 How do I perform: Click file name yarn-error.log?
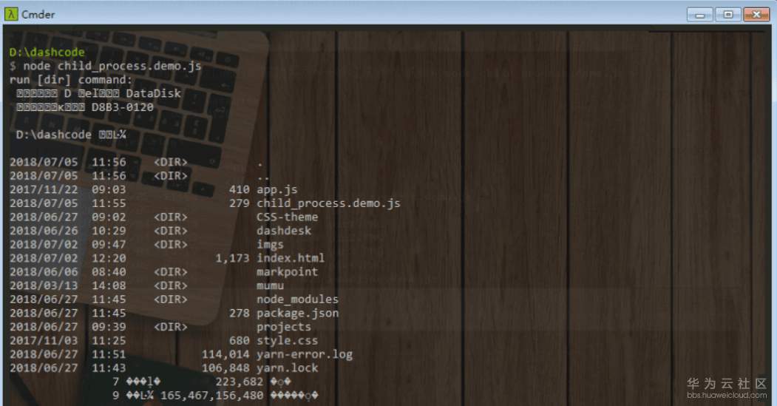pyautogui.click(x=305, y=354)
